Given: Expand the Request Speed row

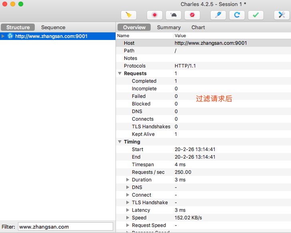Looking at the screenshot, I should (x=128, y=225).
